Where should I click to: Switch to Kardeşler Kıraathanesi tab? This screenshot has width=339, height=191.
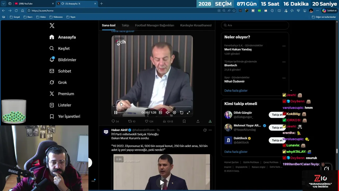point(196,25)
